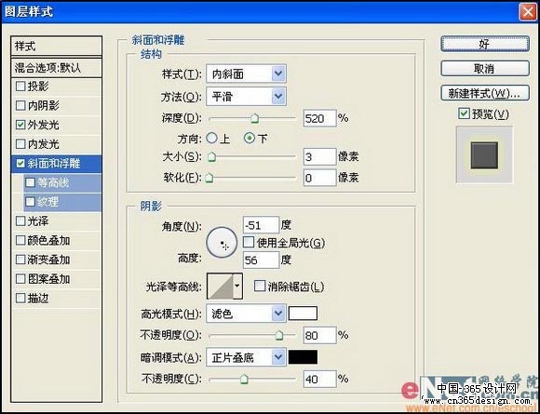Select the 混合选项:默认 list item
The width and height of the screenshot is (540, 414).
pyautogui.click(x=57, y=68)
